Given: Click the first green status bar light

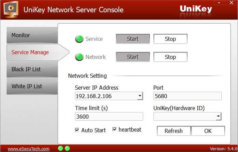Looking at the screenshot, I should pyautogui.click(x=61, y=148).
